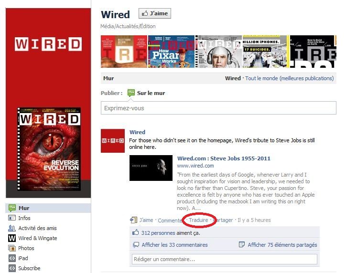Select the Sur le mur publish option
The width and height of the screenshot is (346, 273).
[151, 93]
